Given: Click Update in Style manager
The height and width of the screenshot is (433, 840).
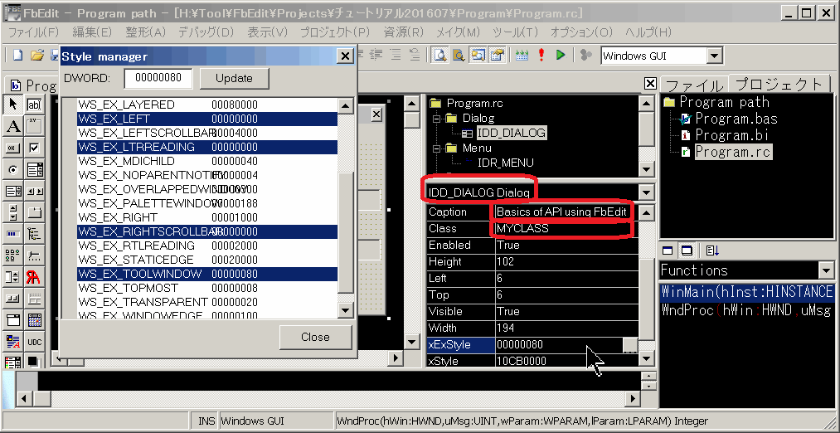Looking at the screenshot, I should point(234,78).
